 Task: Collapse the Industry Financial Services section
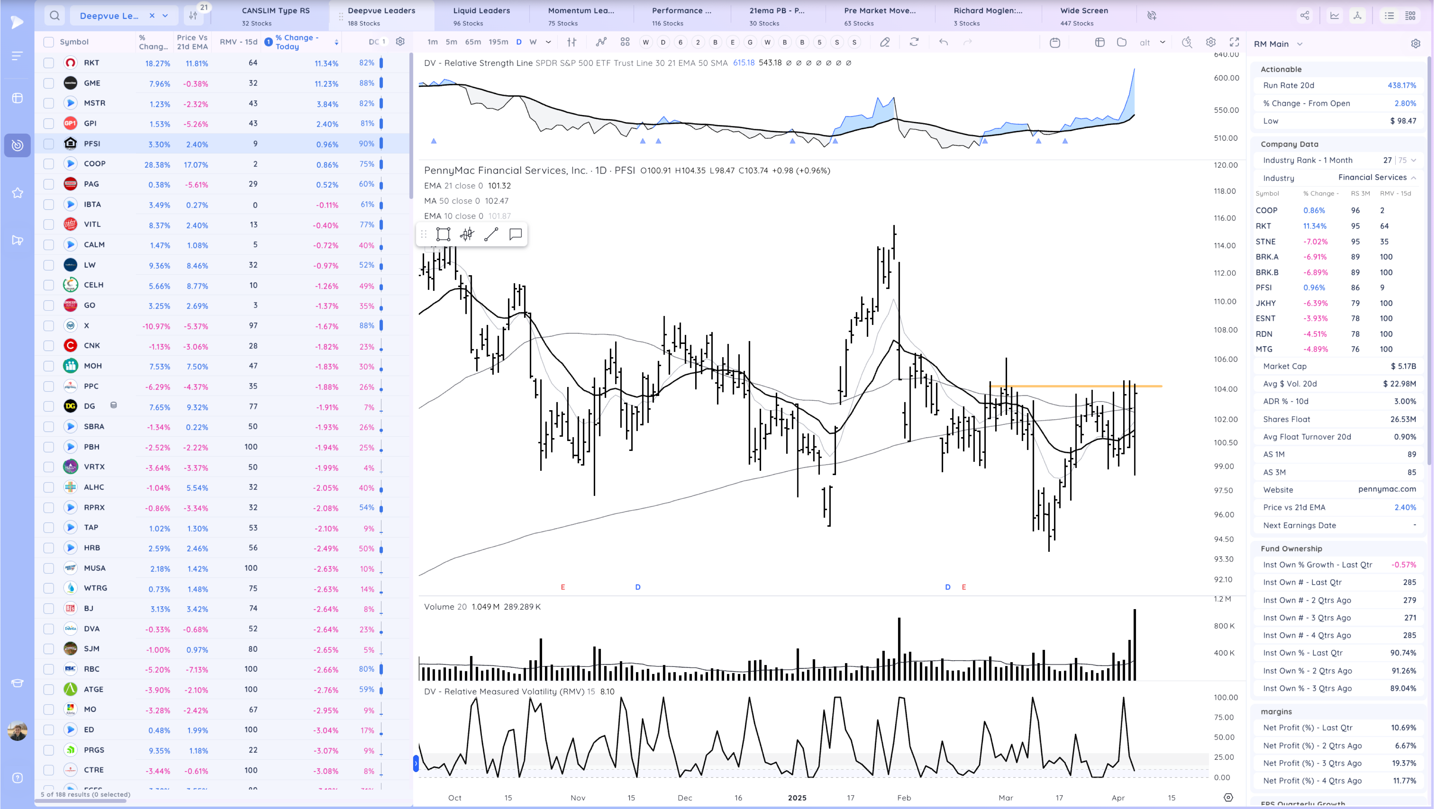point(1414,177)
